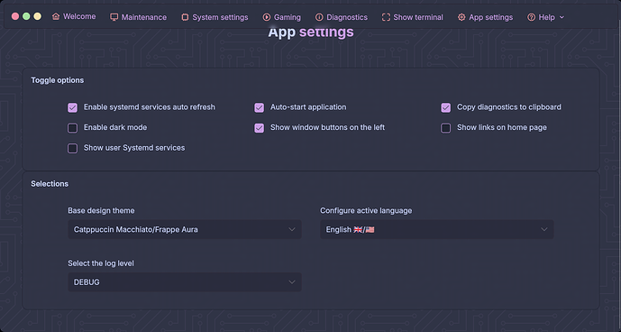
Task: Click the info icon beside Diagnostics
Action: (x=319, y=17)
